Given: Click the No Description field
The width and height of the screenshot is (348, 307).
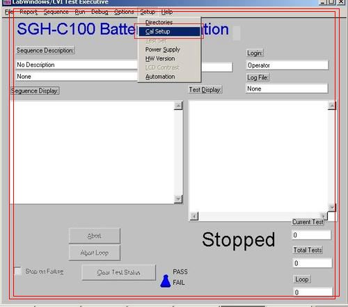Looking at the screenshot, I should coord(77,65).
